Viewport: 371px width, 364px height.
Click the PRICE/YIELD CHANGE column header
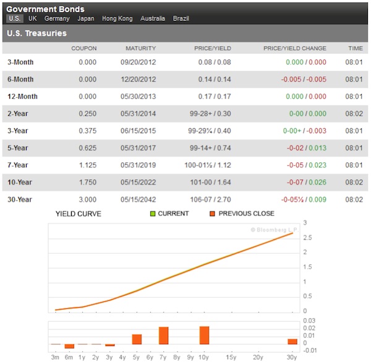point(295,48)
